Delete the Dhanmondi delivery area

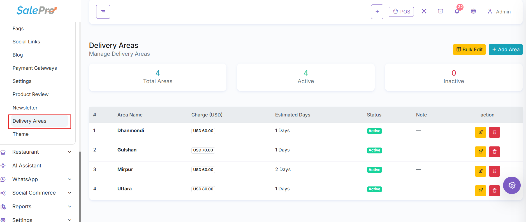click(495, 132)
